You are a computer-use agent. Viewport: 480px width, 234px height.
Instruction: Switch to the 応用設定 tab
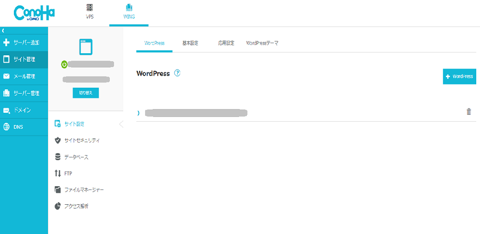tap(226, 43)
